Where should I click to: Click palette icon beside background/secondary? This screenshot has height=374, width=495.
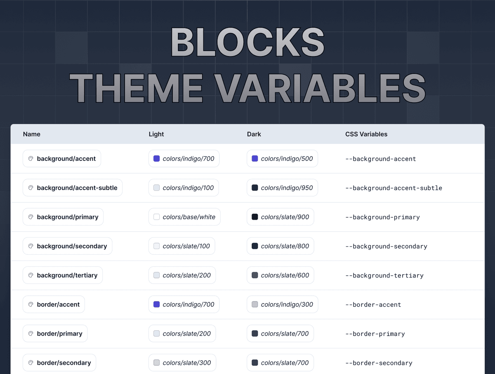coord(31,246)
